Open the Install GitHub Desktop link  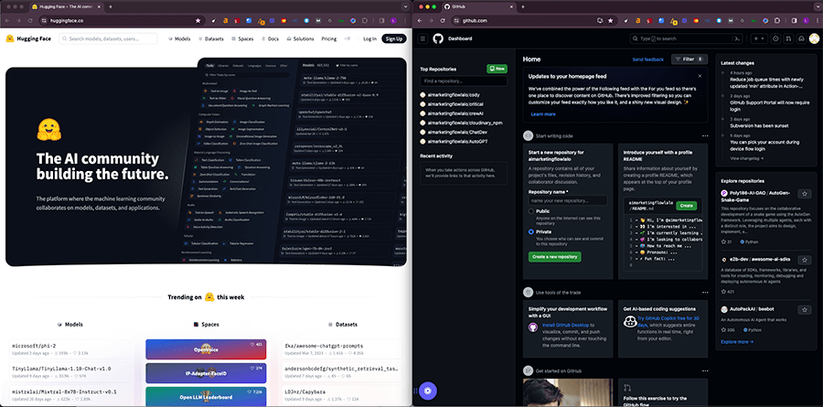click(x=563, y=325)
